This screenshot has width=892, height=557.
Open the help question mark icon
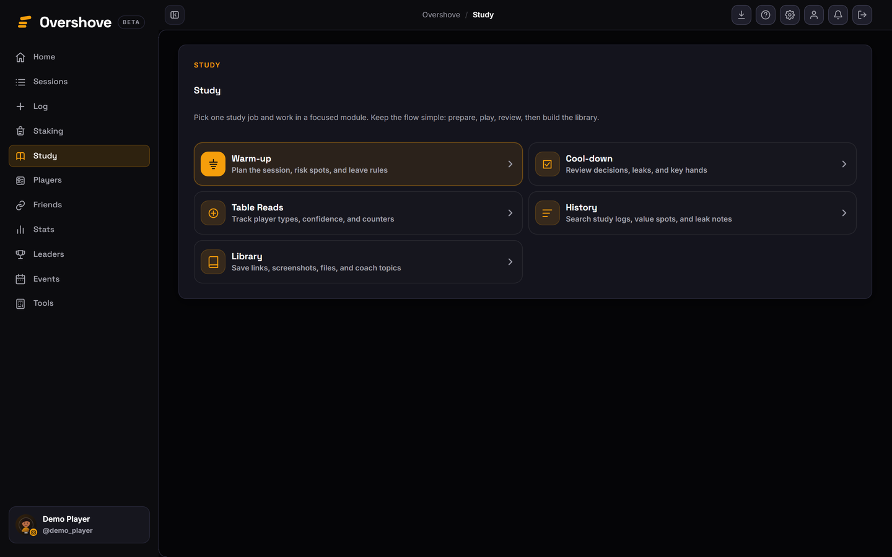click(766, 15)
